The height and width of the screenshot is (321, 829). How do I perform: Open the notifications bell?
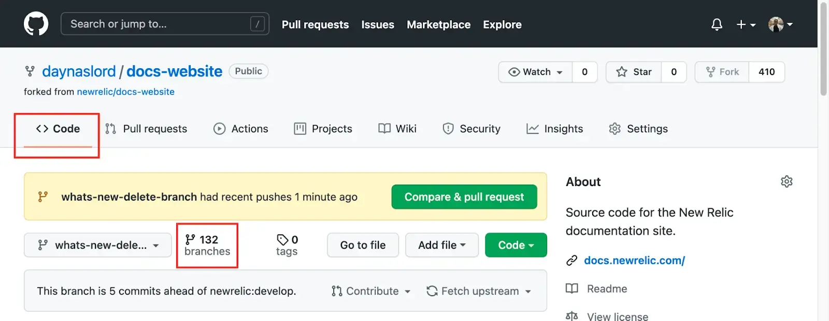(x=717, y=24)
